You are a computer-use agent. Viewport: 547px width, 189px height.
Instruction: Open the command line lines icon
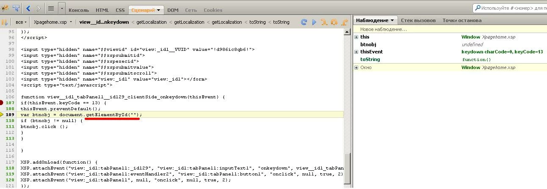51,8
